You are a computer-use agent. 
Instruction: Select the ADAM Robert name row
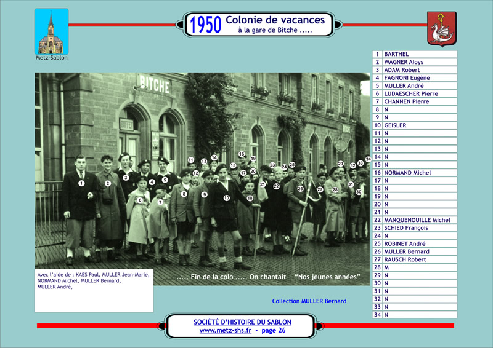[420, 69]
